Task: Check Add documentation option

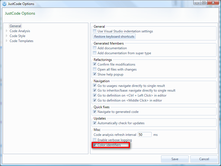Action: [94, 48]
